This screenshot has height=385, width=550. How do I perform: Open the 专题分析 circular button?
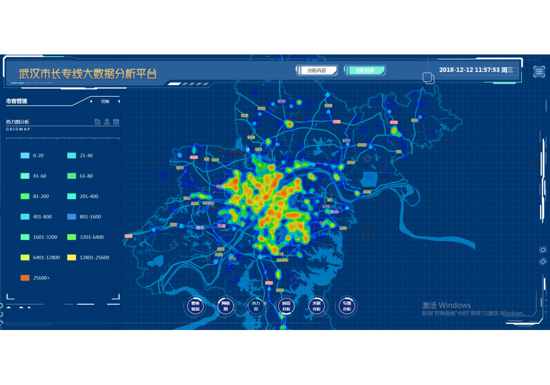(x=346, y=306)
